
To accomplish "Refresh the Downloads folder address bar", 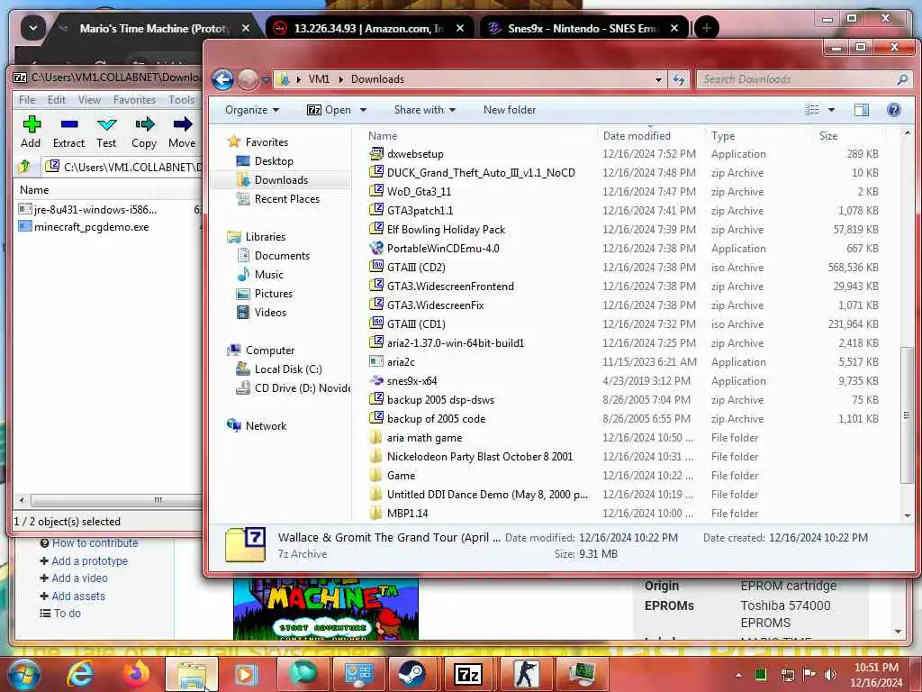I will [679, 79].
